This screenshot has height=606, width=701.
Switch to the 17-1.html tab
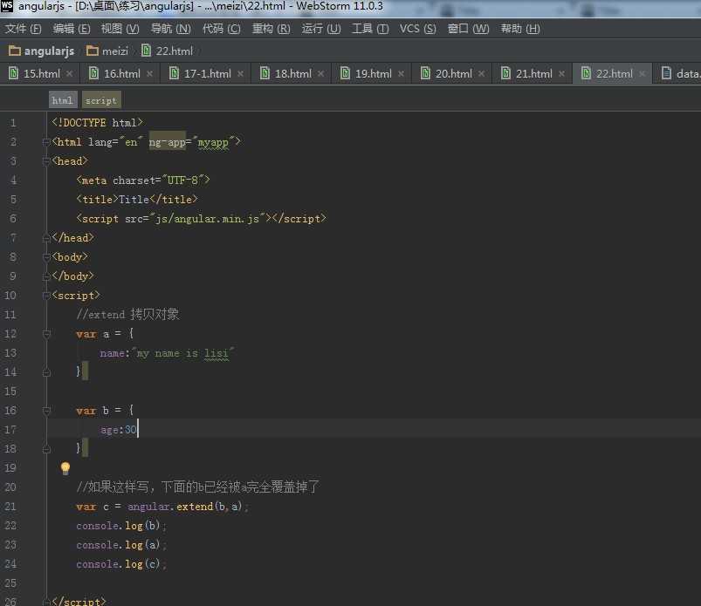(208, 74)
